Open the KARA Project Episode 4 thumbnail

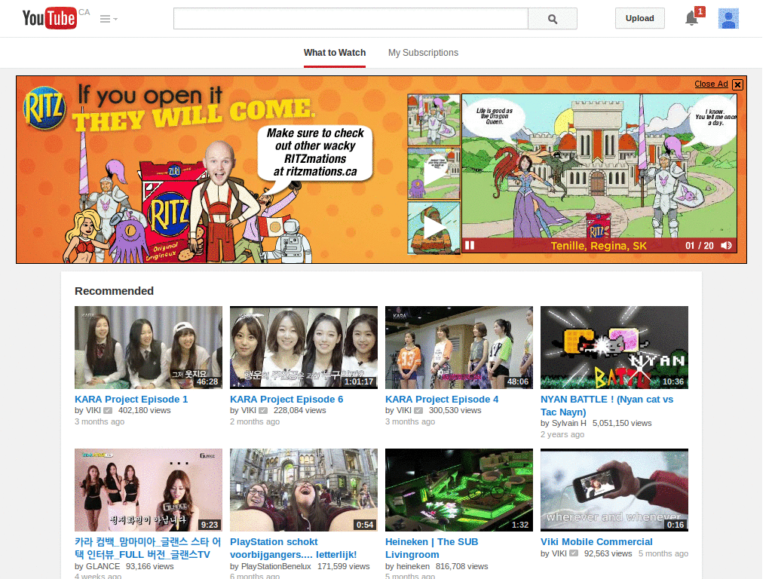459,348
